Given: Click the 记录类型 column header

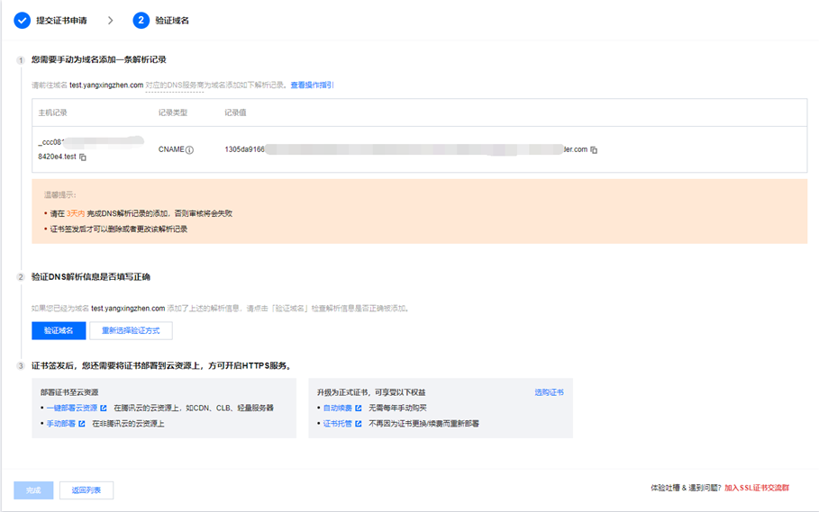Looking at the screenshot, I should [173, 112].
